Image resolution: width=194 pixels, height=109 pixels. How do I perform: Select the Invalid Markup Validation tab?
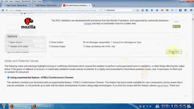[x=77, y=5]
